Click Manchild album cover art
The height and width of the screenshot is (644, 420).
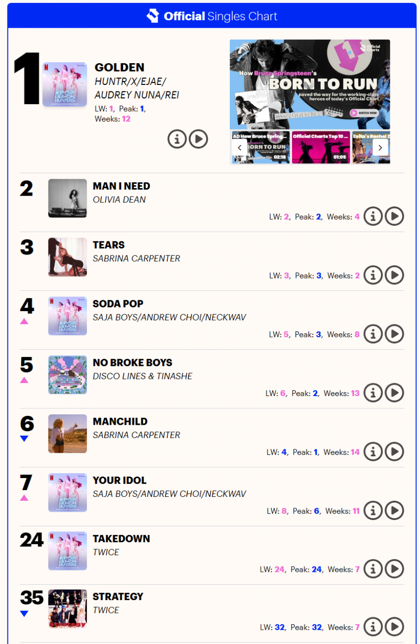[x=68, y=434]
